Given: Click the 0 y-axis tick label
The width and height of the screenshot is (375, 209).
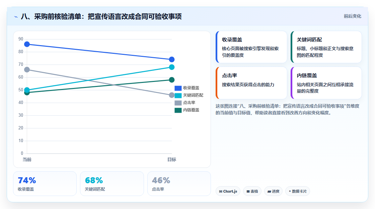Looking at the screenshot, I should 22,153.
